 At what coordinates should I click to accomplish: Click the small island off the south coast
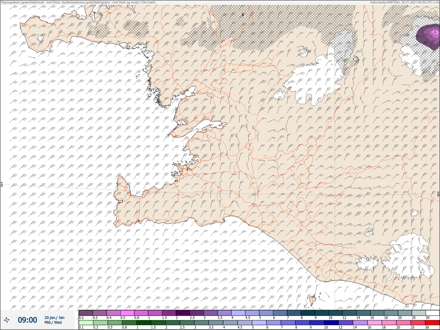(313, 300)
